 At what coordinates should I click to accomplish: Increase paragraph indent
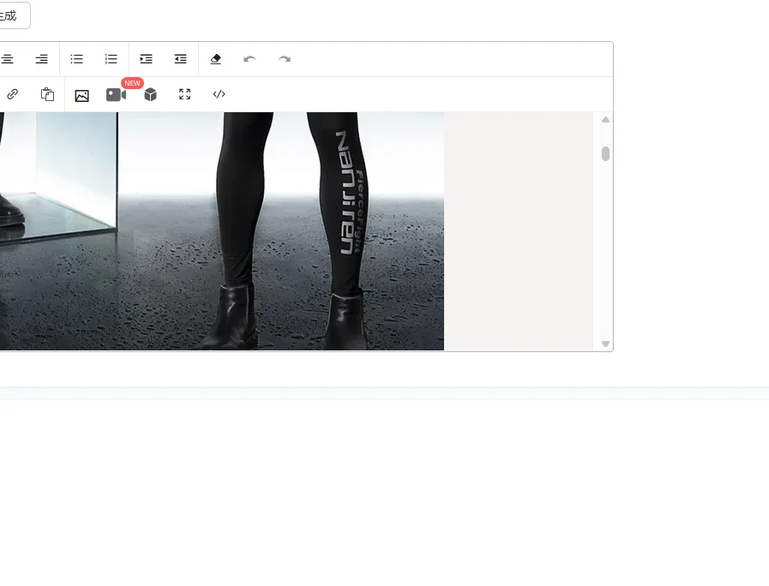pyautogui.click(x=146, y=59)
